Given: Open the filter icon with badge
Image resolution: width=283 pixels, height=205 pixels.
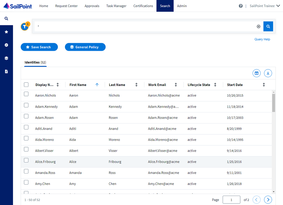Looking at the screenshot, I should pyautogui.click(x=25, y=27).
